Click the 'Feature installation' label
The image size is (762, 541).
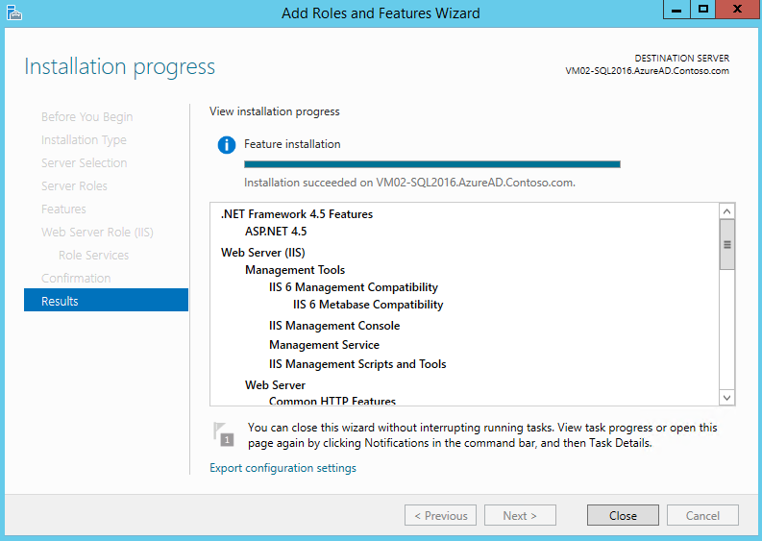pos(292,144)
